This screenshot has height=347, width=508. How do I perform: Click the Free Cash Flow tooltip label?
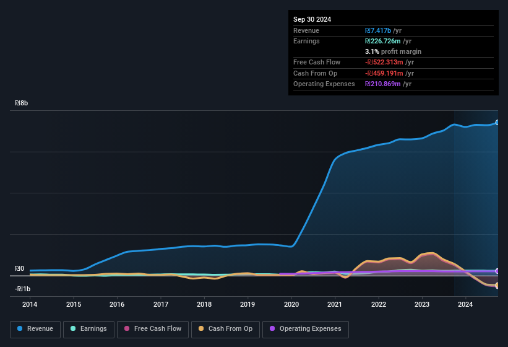tap(317, 62)
